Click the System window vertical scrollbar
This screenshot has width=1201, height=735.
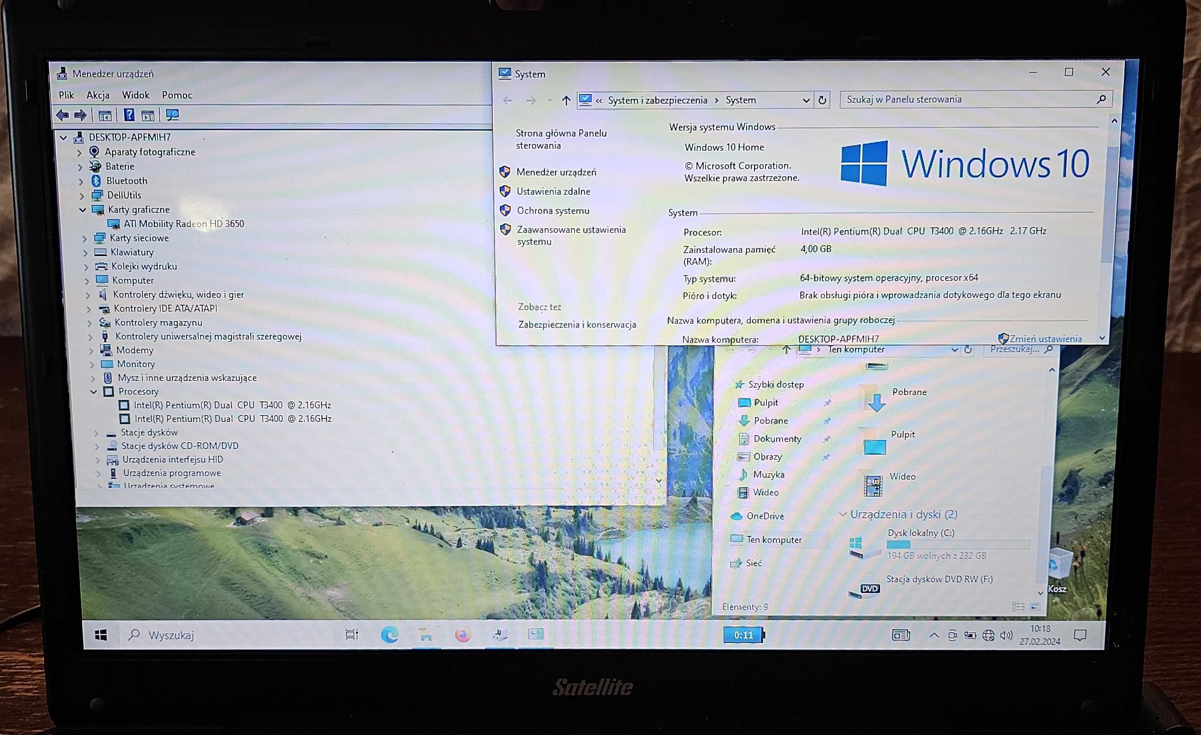click(1109, 205)
